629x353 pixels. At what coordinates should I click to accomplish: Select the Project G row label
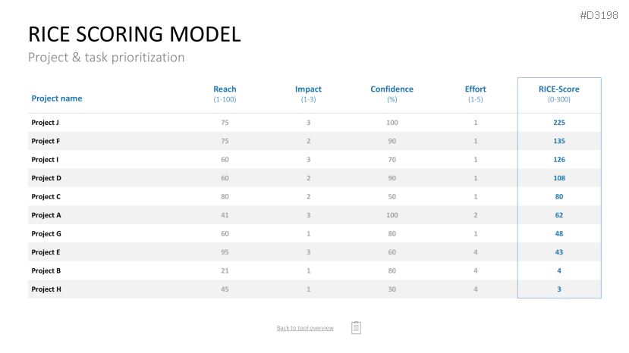tap(46, 233)
